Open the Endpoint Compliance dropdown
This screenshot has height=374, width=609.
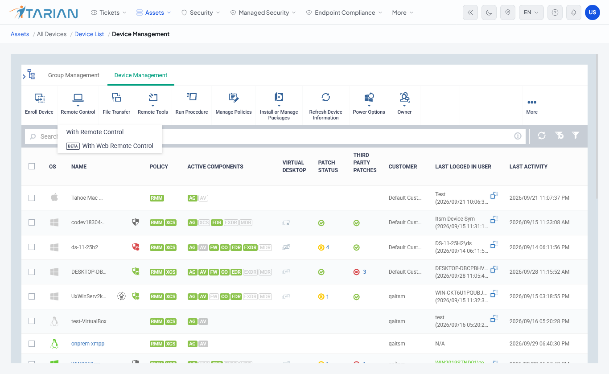tap(344, 12)
